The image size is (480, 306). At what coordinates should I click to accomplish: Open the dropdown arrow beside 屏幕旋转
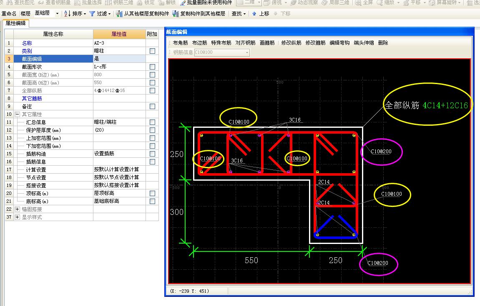click(x=459, y=2)
